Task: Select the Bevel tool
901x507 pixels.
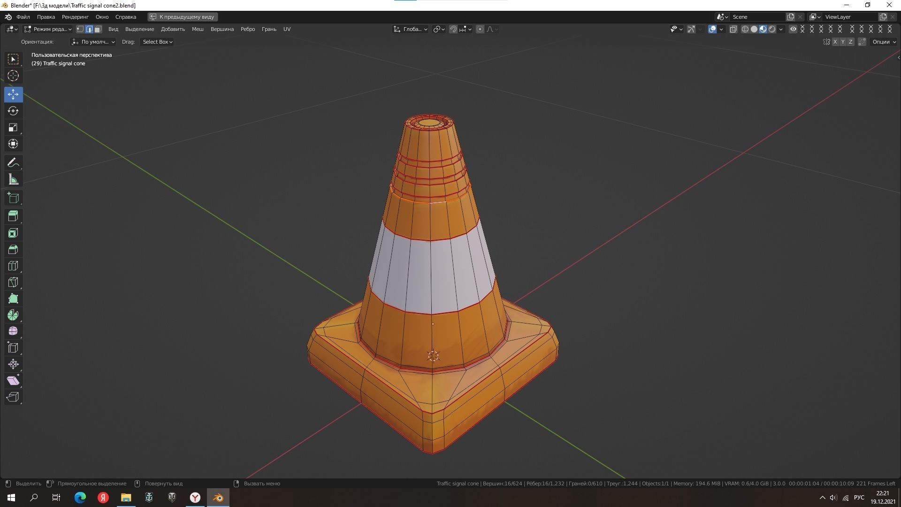Action: (x=13, y=249)
